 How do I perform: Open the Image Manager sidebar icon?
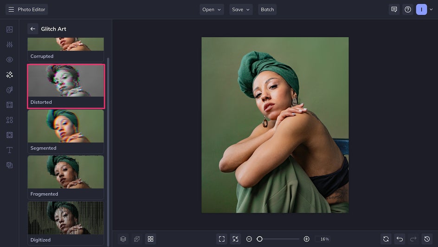(9, 29)
